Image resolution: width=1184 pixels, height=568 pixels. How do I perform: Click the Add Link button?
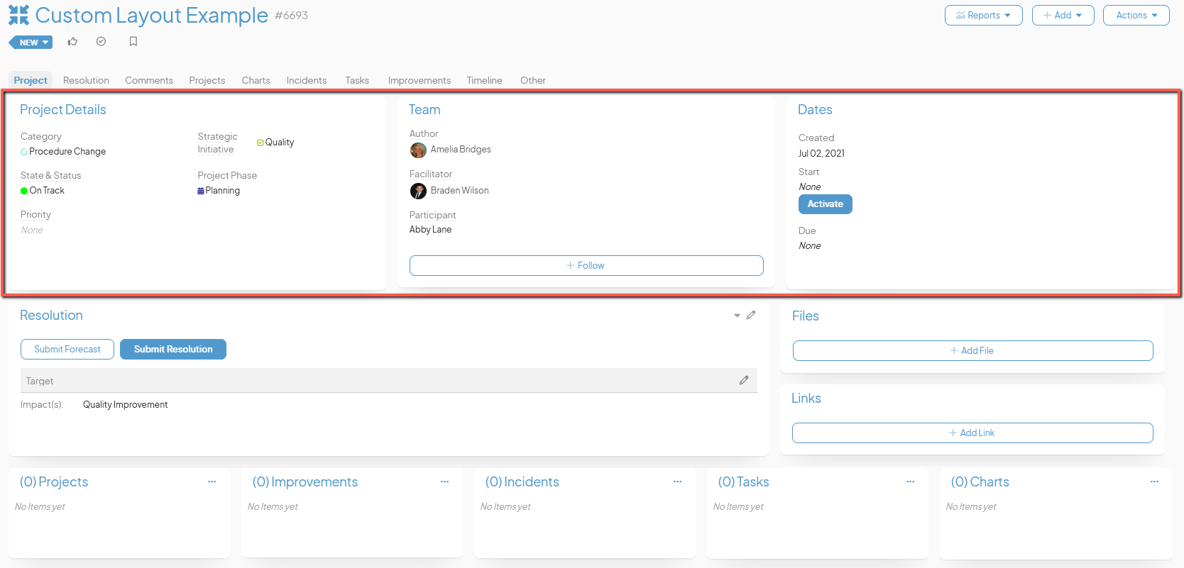coord(972,433)
